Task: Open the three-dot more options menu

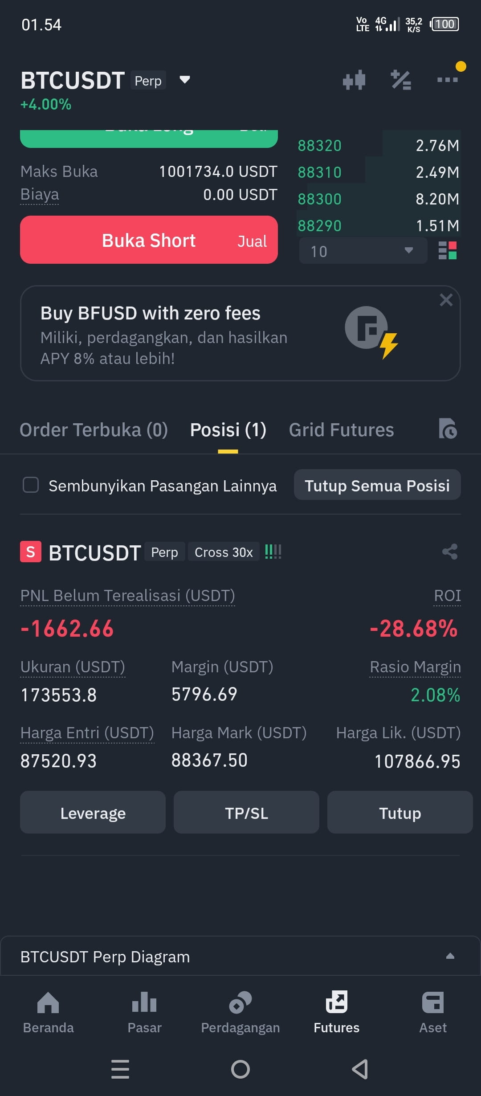Action: (x=447, y=80)
